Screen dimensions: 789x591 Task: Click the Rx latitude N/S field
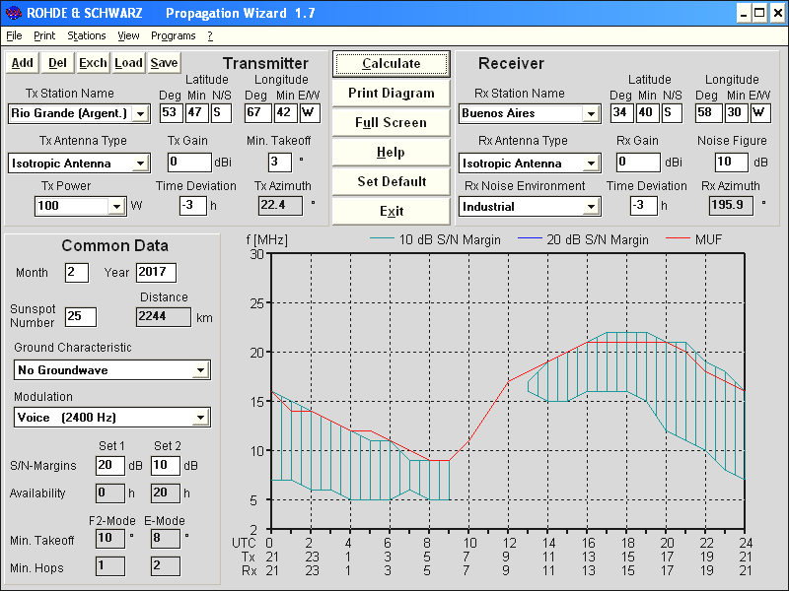pyautogui.click(x=673, y=113)
